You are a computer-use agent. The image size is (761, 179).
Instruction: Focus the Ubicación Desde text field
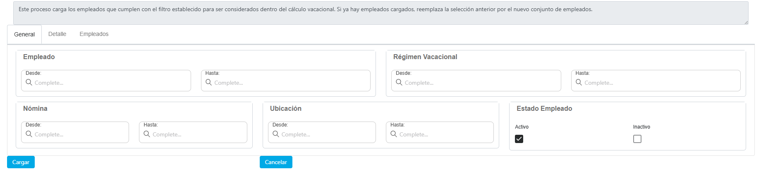[327, 135]
